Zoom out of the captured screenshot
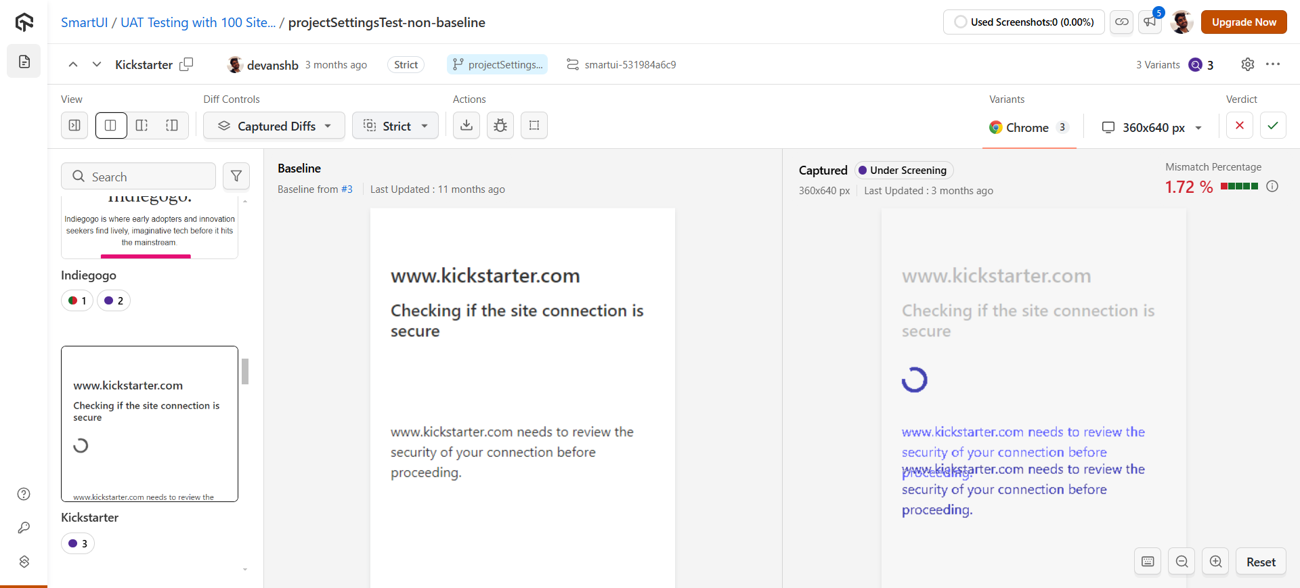The width and height of the screenshot is (1300, 588). 1182,562
